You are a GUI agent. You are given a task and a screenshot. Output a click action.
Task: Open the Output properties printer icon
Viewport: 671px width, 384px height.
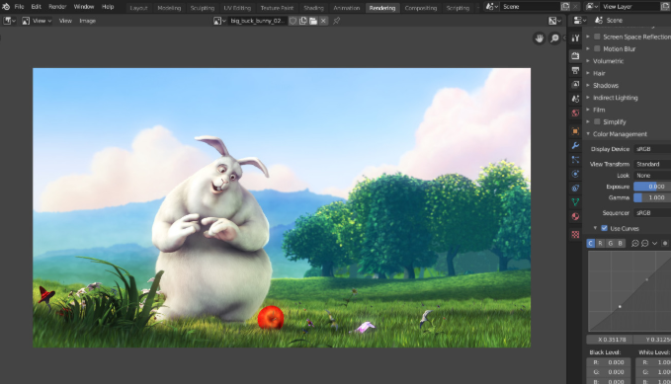click(x=575, y=70)
